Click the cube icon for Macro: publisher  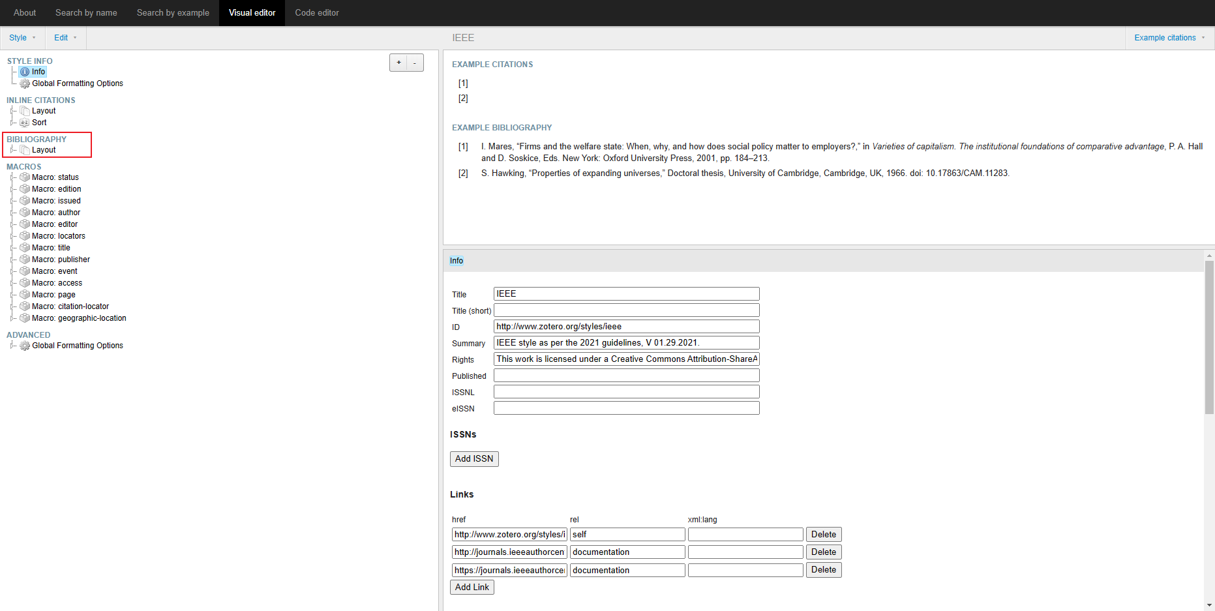[x=25, y=260]
